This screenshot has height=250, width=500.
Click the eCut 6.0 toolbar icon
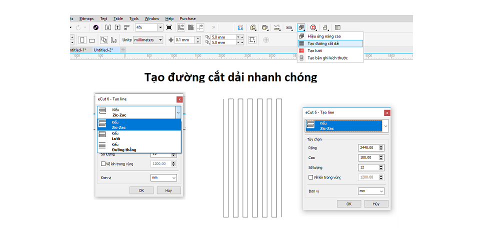241,27
